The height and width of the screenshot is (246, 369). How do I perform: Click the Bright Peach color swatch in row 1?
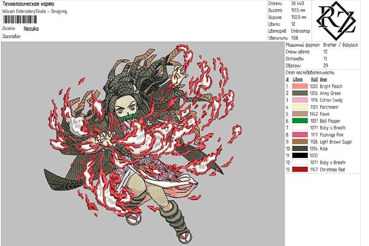point(300,86)
